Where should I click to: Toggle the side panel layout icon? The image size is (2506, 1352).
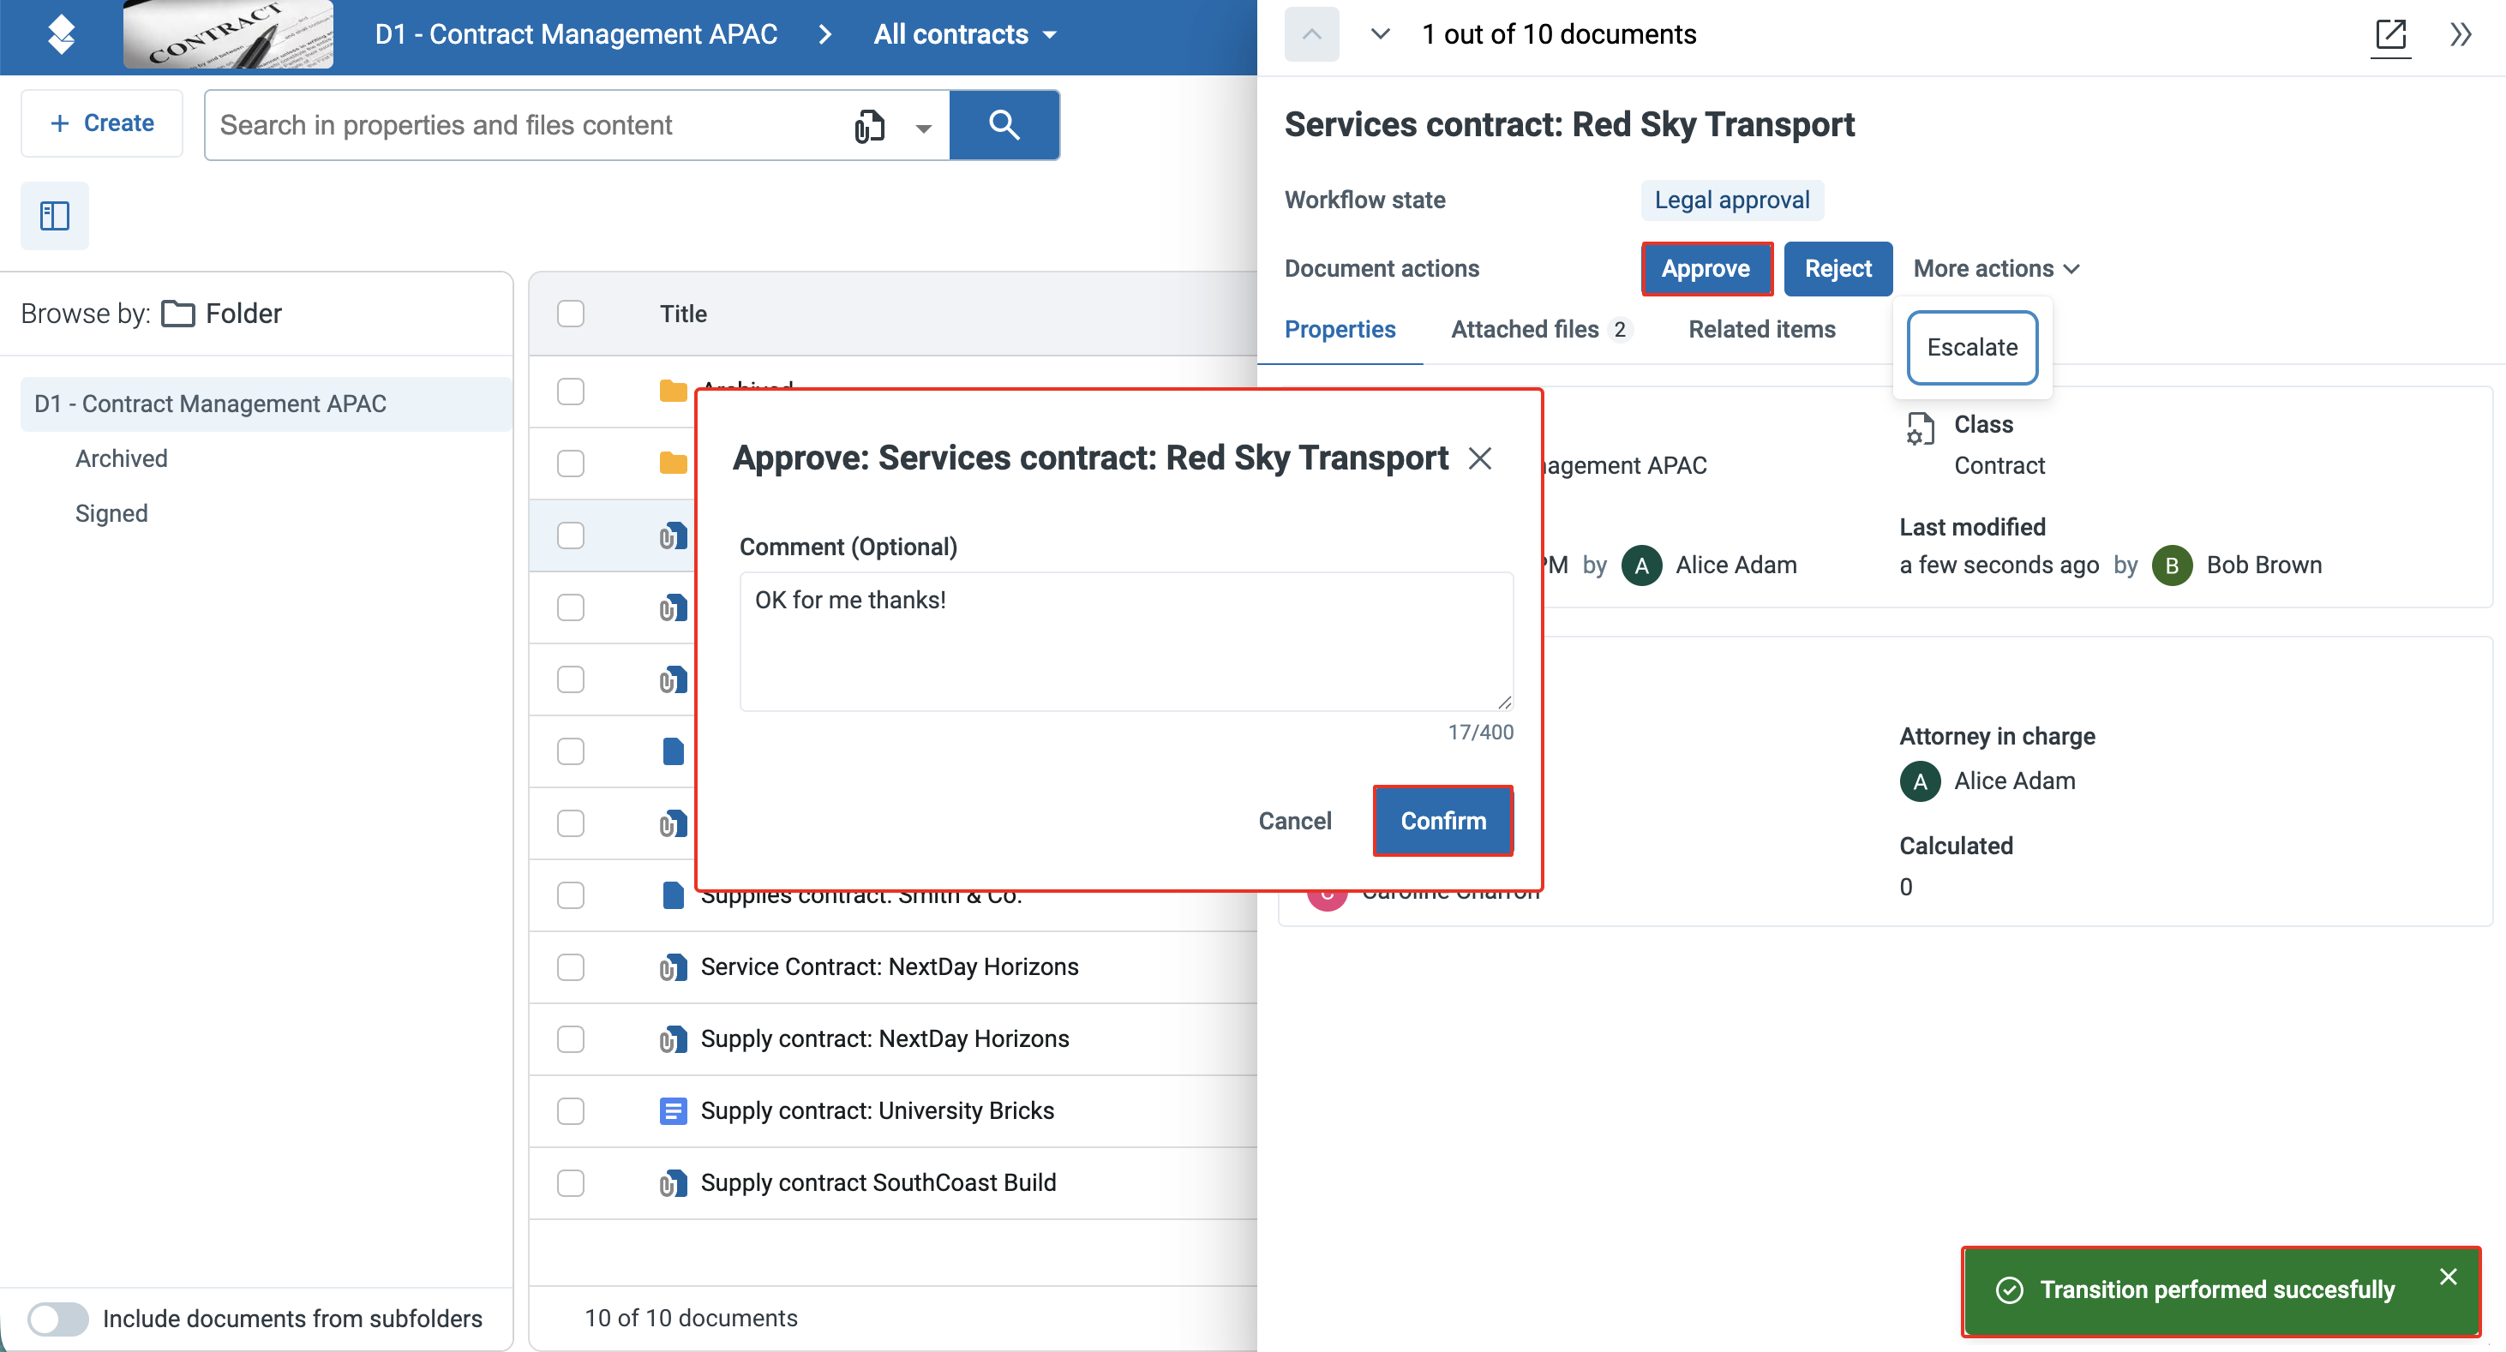(x=55, y=215)
